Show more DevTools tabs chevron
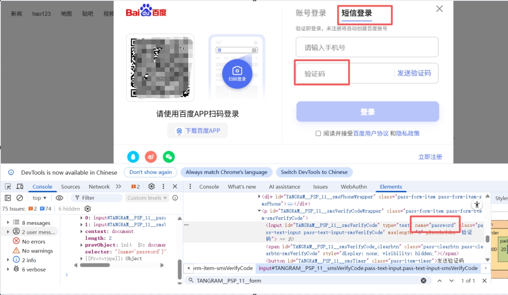 tap(118, 187)
